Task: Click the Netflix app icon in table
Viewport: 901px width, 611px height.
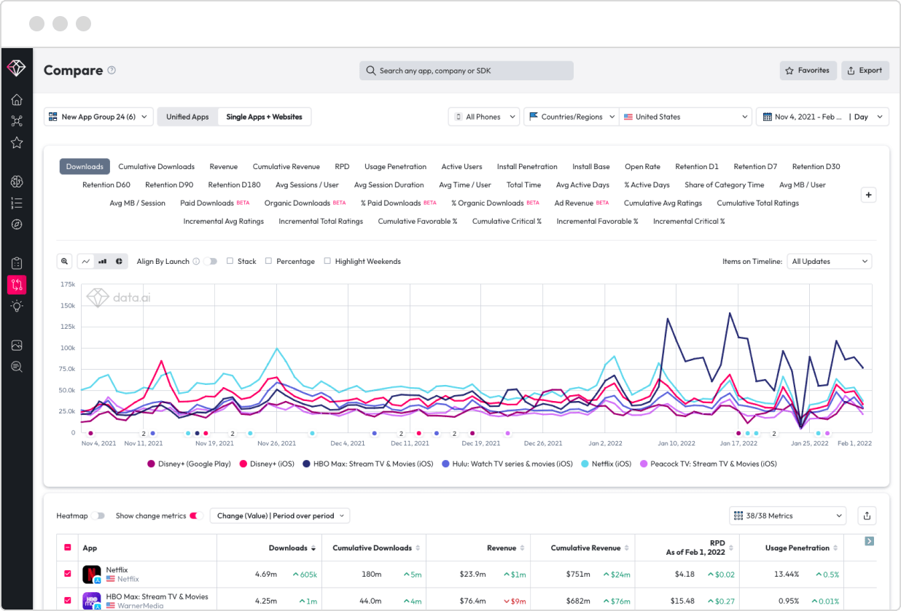Action: (91, 575)
